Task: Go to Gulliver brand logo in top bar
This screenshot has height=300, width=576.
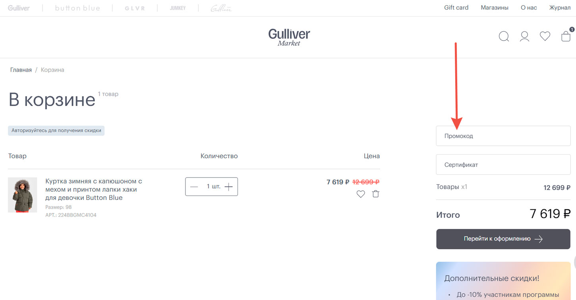Action: tap(19, 8)
